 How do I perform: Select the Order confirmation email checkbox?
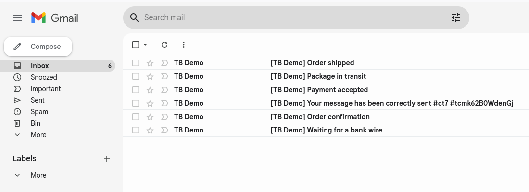click(x=136, y=117)
